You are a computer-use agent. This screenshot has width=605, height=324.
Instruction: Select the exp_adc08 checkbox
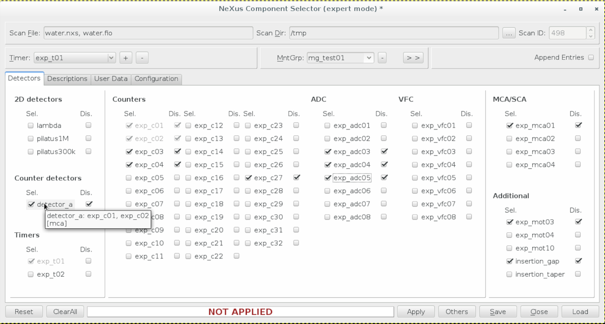[x=327, y=217]
